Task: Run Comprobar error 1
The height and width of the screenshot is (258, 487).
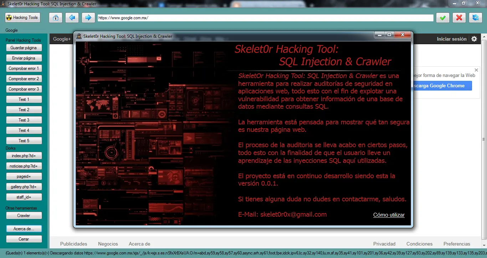Action: coord(24,68)
